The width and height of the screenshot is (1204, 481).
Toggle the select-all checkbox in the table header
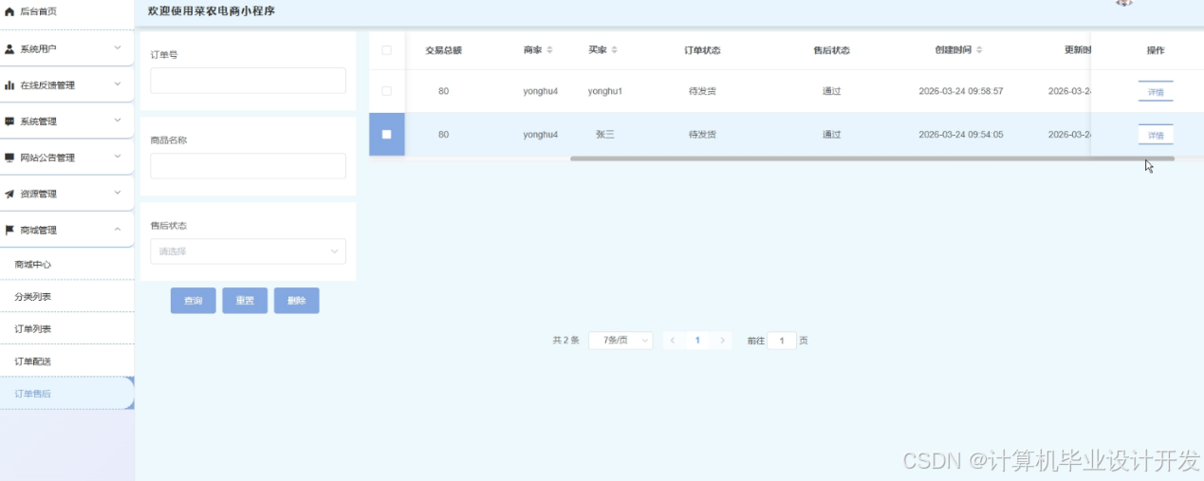pyautogui.click(x=386, y=50)
